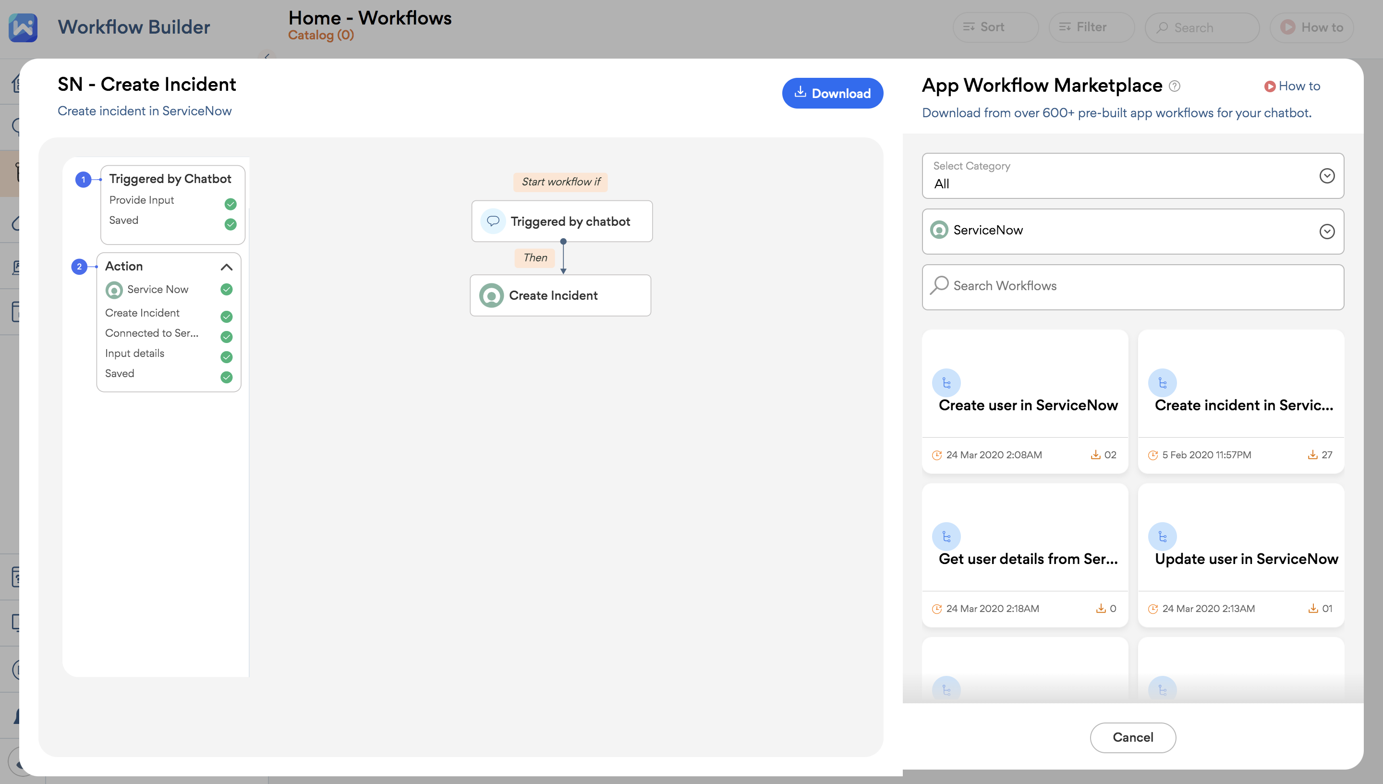This screenshot has height=784, width=1383.
Task: Click ServiceNow icon on Create Incident node
Action: pyautogui.click(x=491, y=295)
